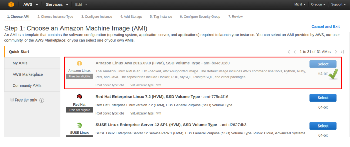Go to previous page of AMIs
This screenshot has height=147, width=350.
tap(295, 52)
